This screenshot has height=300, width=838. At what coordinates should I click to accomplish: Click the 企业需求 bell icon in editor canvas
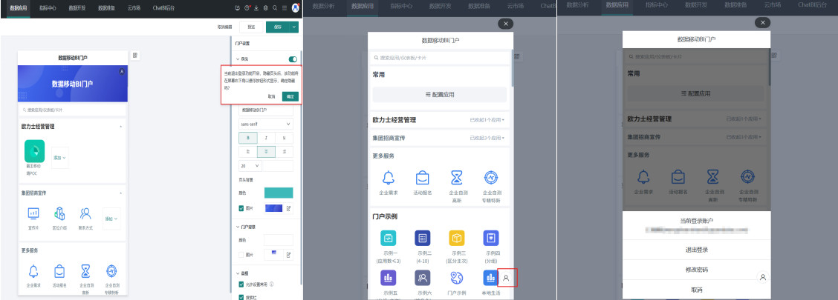pos(33,271)
